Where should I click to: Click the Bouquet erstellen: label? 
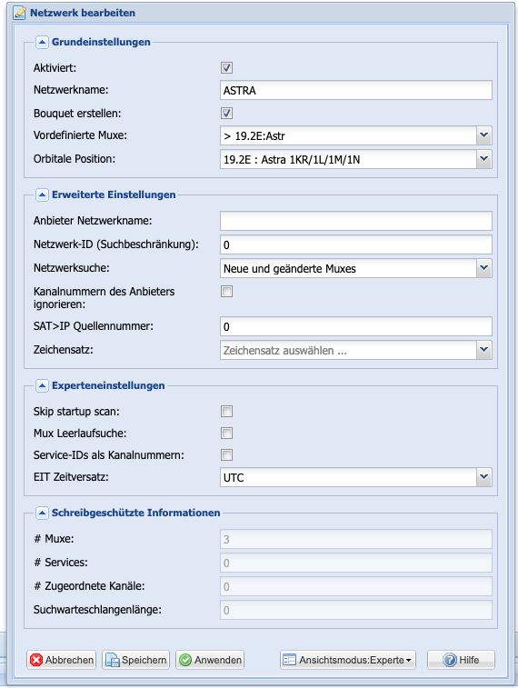tap(77, 114)
